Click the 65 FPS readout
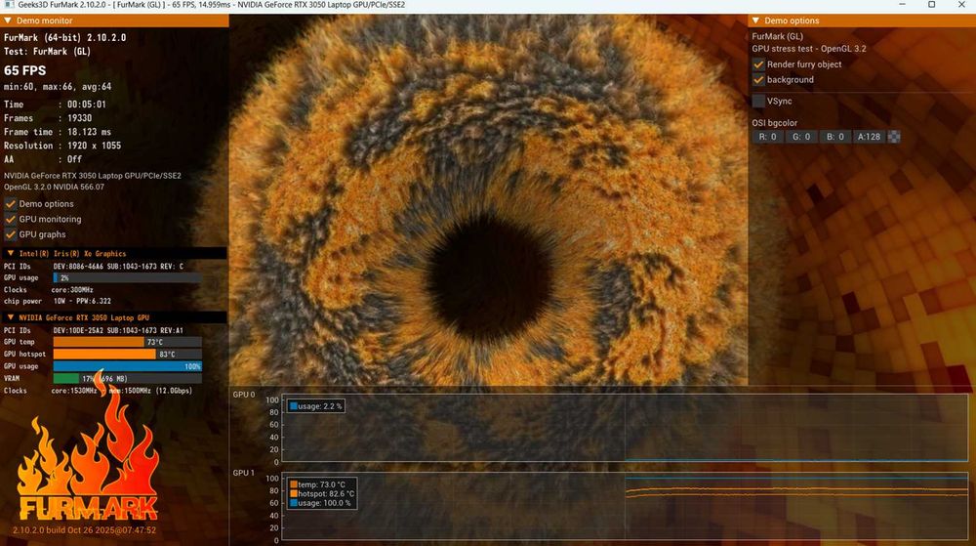 (x=25, y=70)
